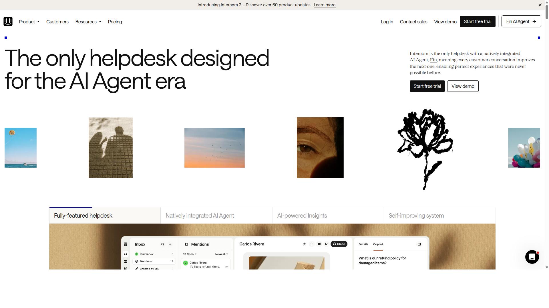549x308 pixels.
Task: Click the black ink flower illustration
Action: [x=425, y=149]
